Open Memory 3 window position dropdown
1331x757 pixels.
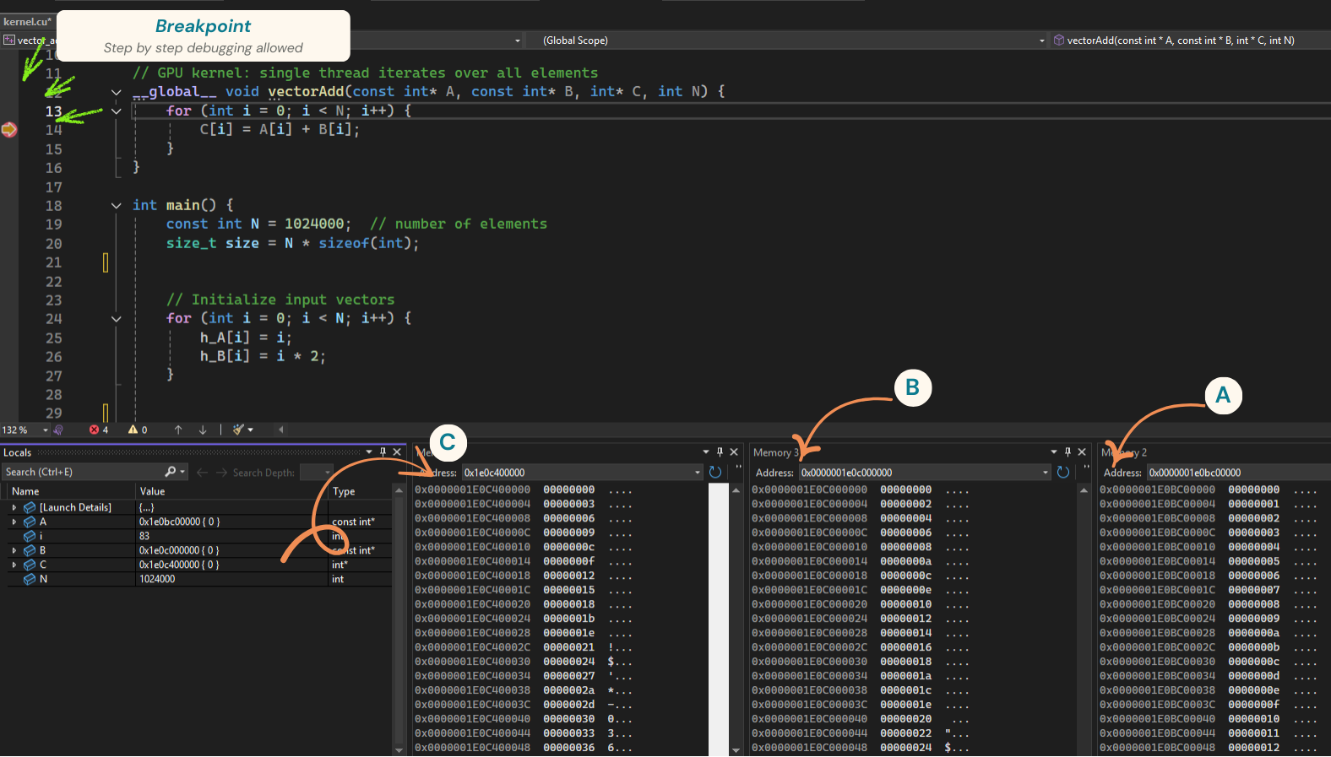(x=1054, y=452)
